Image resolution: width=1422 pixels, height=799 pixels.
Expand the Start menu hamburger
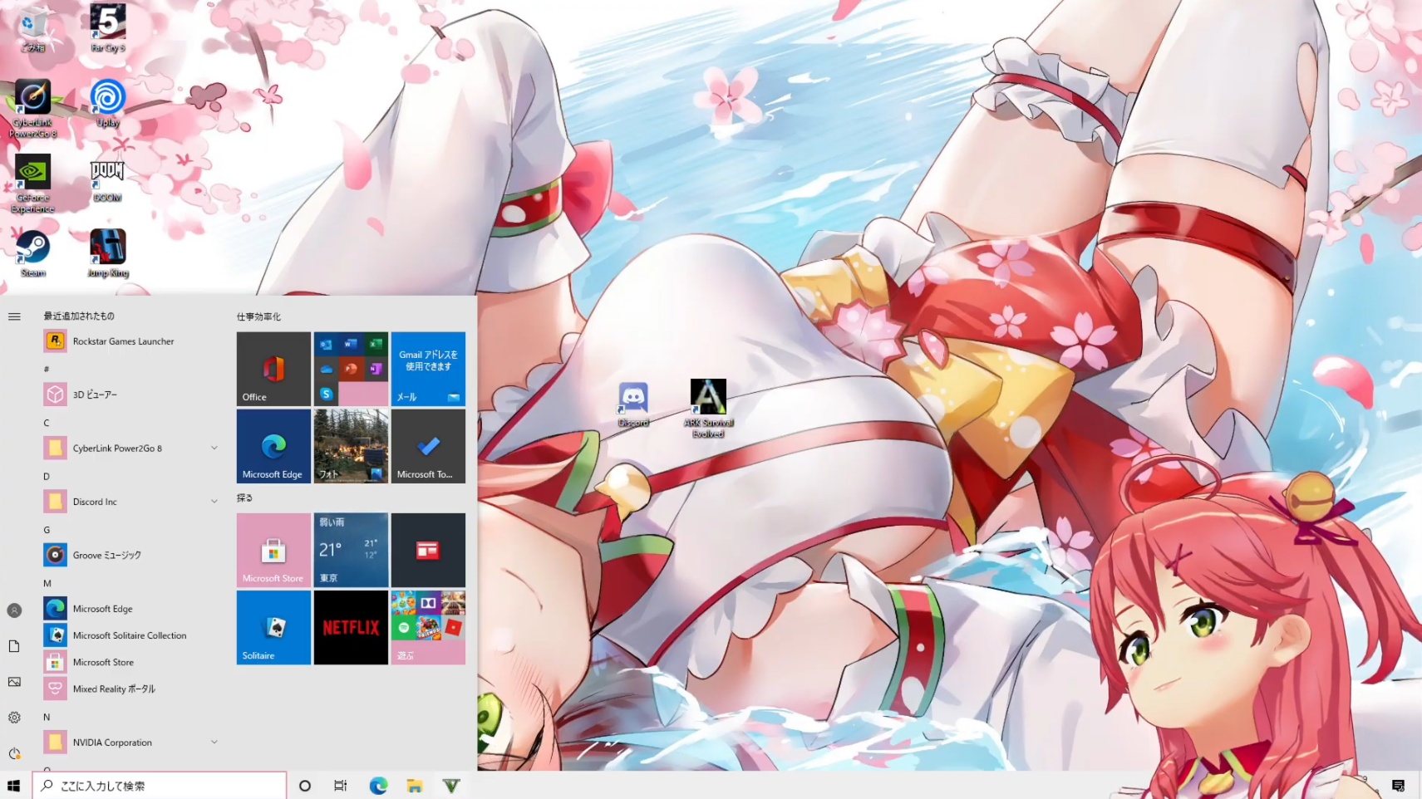14,316
